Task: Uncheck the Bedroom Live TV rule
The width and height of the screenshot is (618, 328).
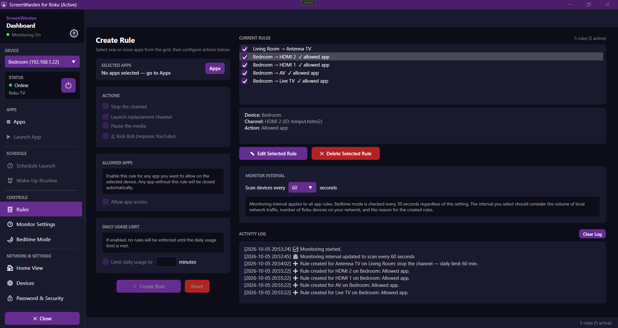Action: [x=245, y=81]
